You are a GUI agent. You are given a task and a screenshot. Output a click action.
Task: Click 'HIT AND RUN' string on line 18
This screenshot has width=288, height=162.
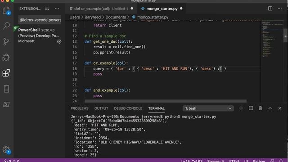pos(175,69)
